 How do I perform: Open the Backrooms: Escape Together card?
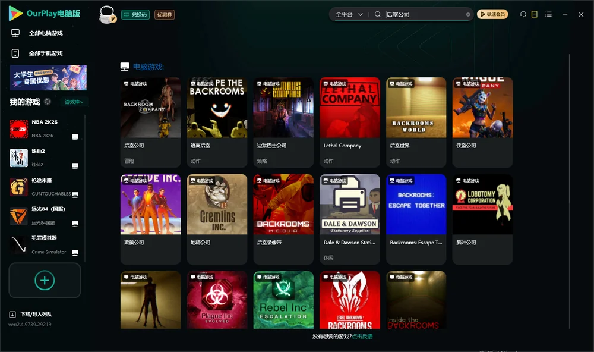(416, 219)
